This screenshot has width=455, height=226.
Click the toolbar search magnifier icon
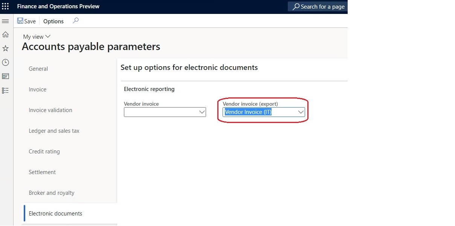(x=75, y=21)
